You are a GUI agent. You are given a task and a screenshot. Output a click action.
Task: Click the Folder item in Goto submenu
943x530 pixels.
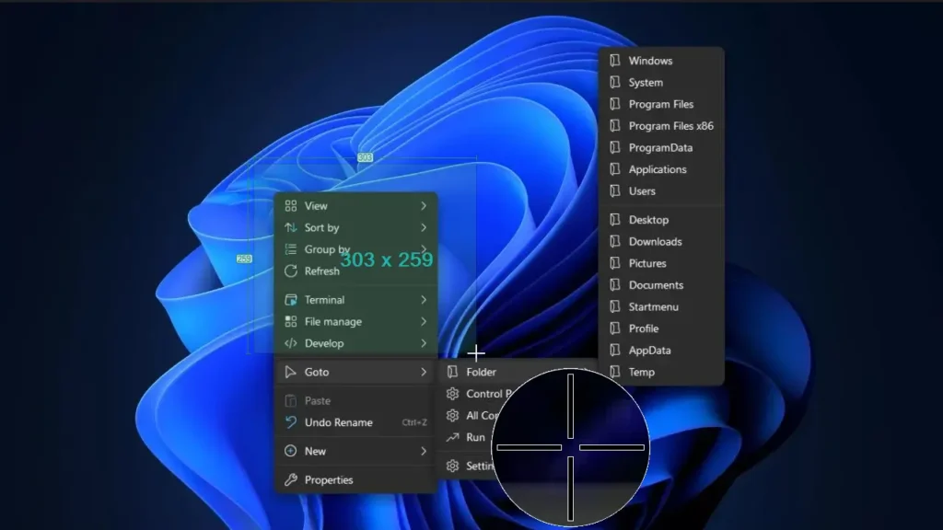tap(481, 372)
